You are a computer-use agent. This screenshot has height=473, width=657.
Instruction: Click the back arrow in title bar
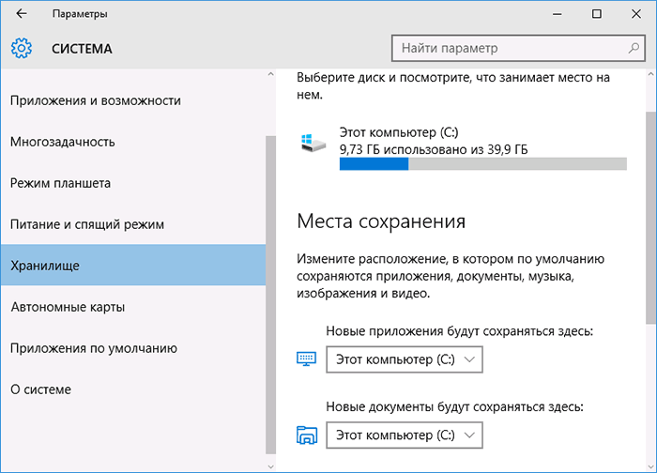[21, 14]
